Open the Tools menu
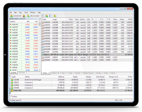This screenshot has height=112, width=142. coord(26,12)
